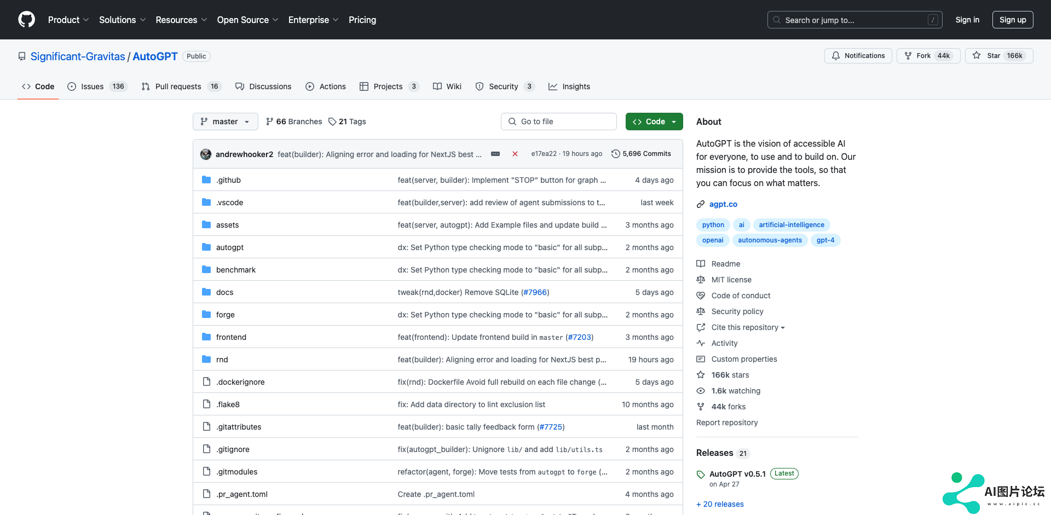The image size is (1051, 515).
Task: Open the frontend folder
Action: click(x=231, y=337)
